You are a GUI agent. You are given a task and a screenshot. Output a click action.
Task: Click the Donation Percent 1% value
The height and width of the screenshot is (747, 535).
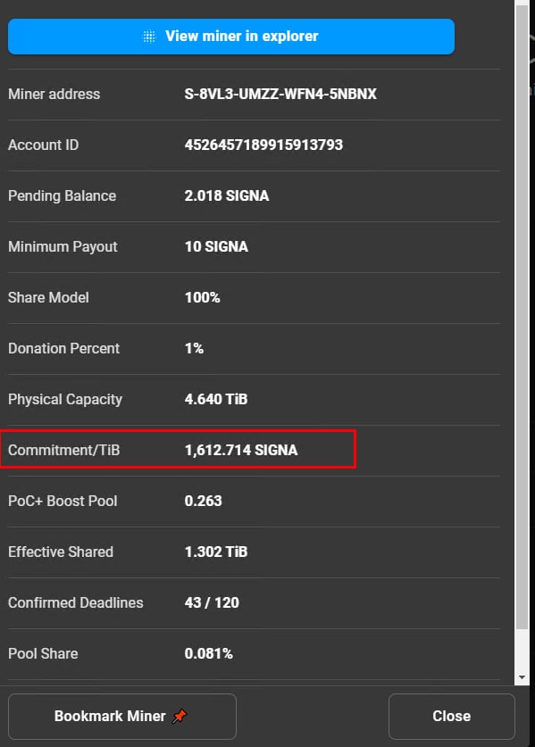[x=194, y=348]
